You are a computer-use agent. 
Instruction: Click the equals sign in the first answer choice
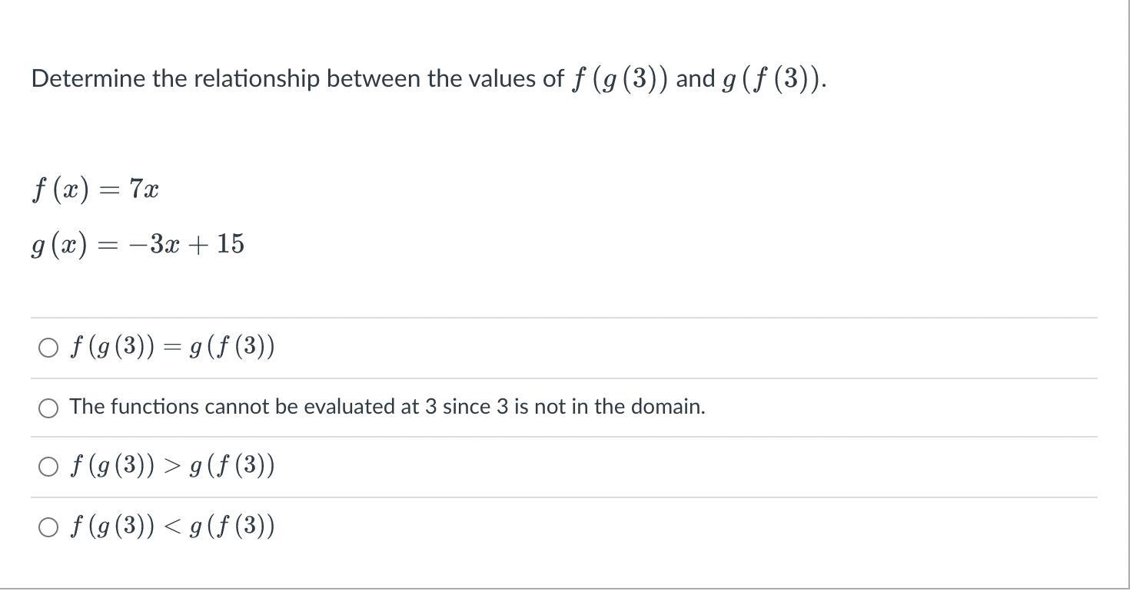172,348
